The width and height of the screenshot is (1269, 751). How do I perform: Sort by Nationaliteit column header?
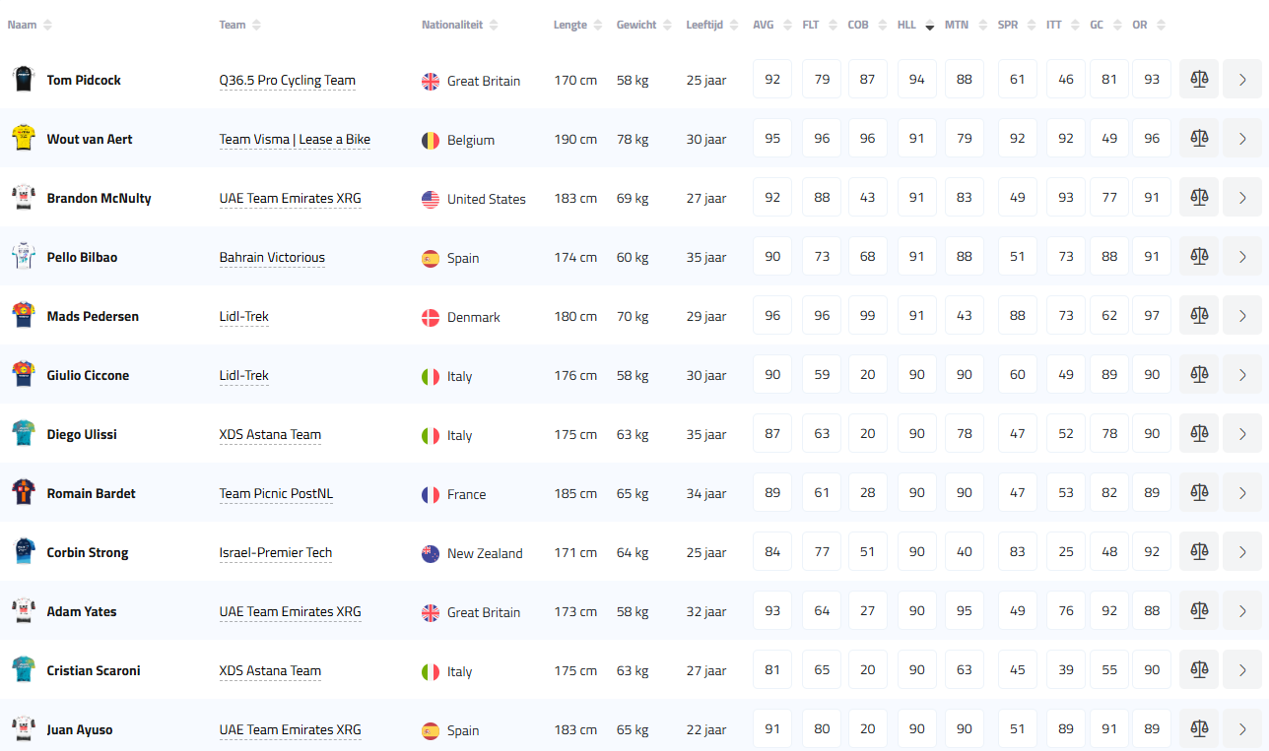click(x=452, y=26)
